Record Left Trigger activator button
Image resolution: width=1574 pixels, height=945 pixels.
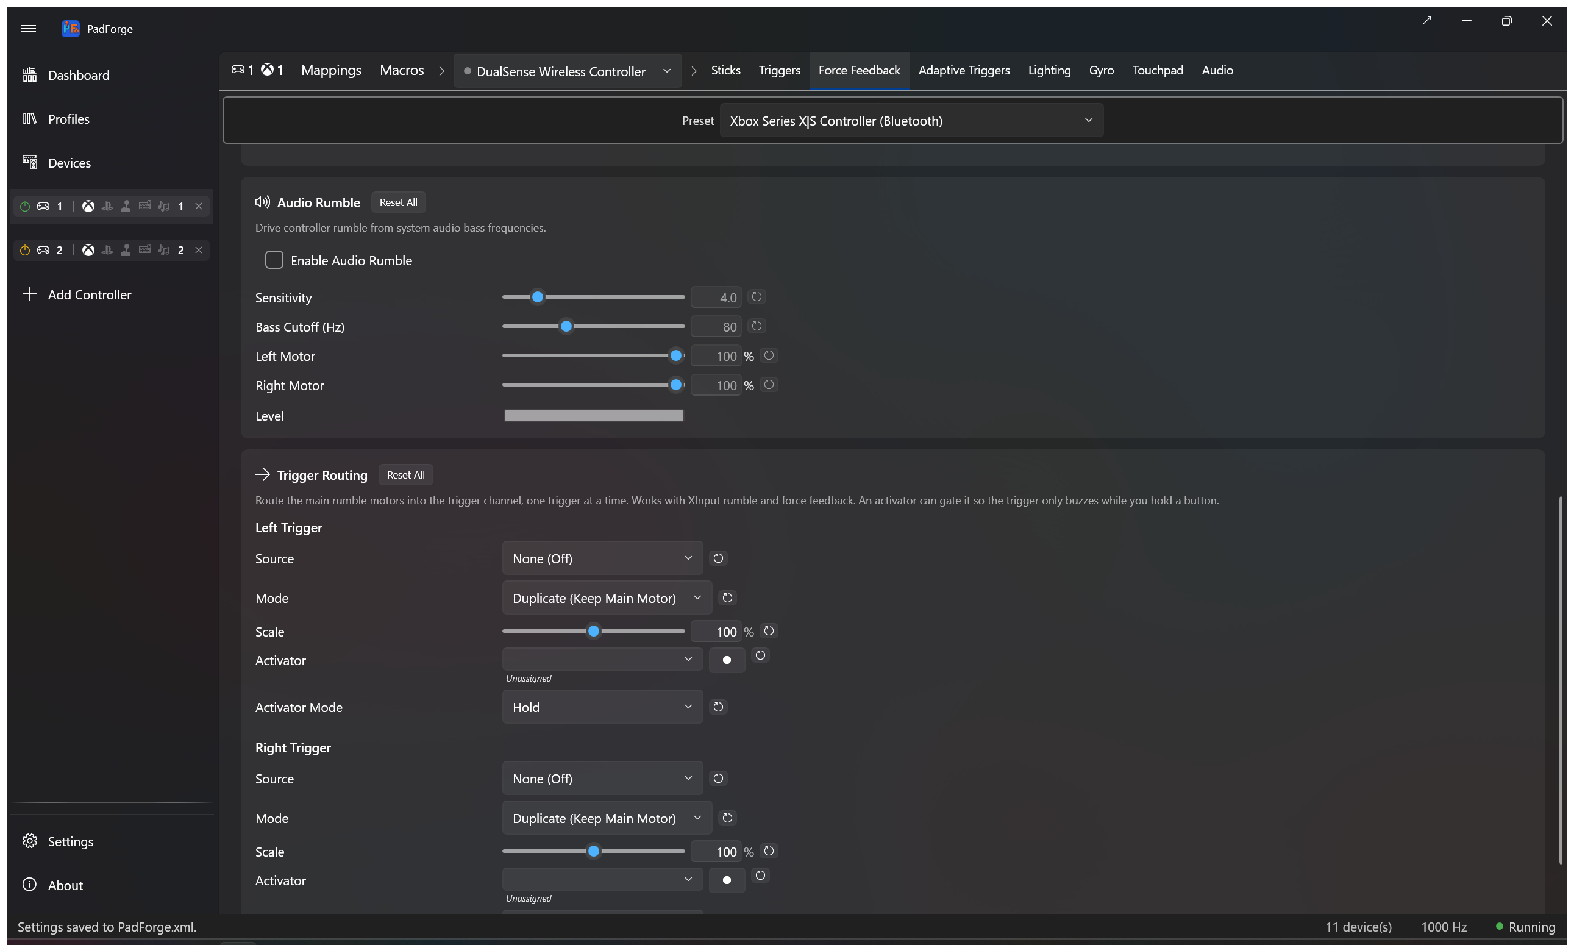click(727, 660)
